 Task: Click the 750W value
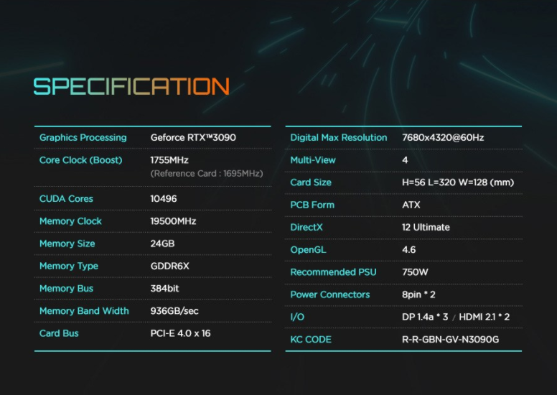415,272
